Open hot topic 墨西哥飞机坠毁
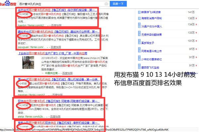The image size is (199, 132). [150, 68]
